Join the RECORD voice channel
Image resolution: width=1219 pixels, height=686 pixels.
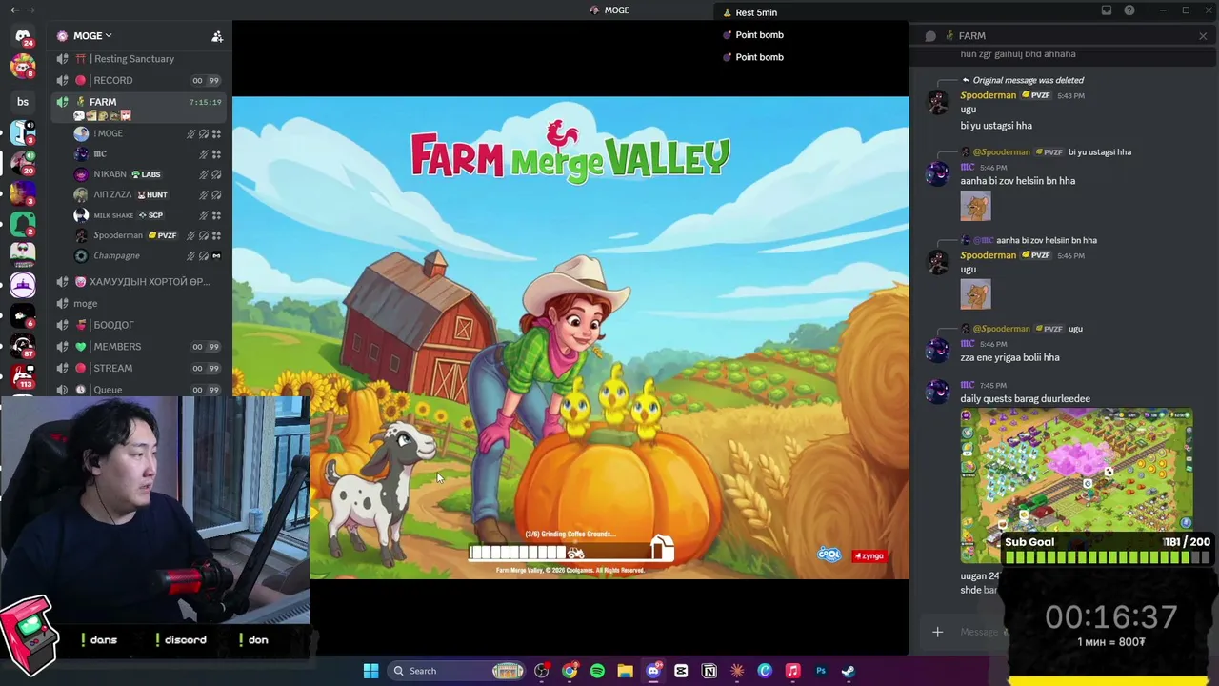[x=140, y=80]
